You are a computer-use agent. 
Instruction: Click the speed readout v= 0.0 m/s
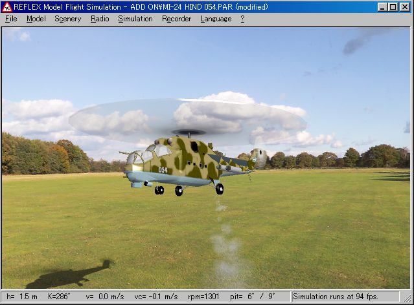105,297
